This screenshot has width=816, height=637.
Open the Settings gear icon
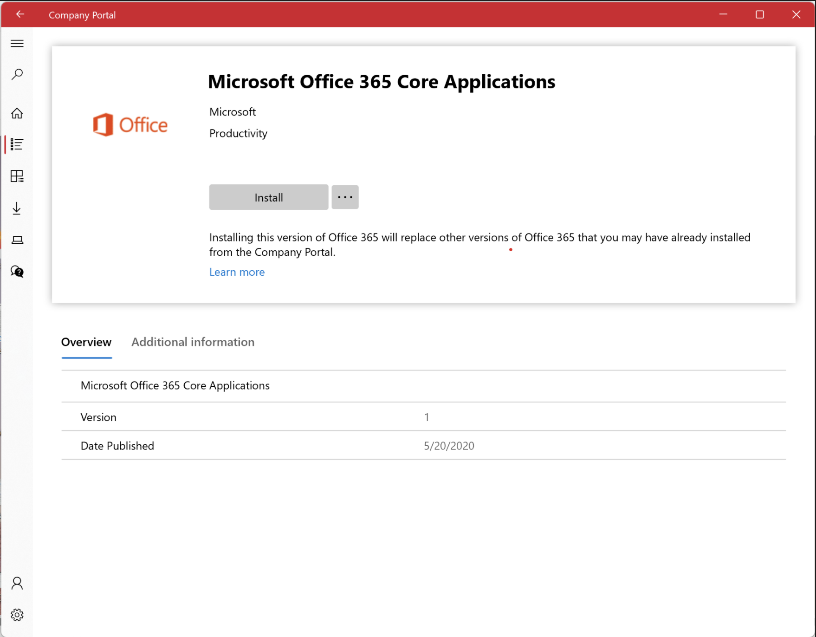click(17, 615)
